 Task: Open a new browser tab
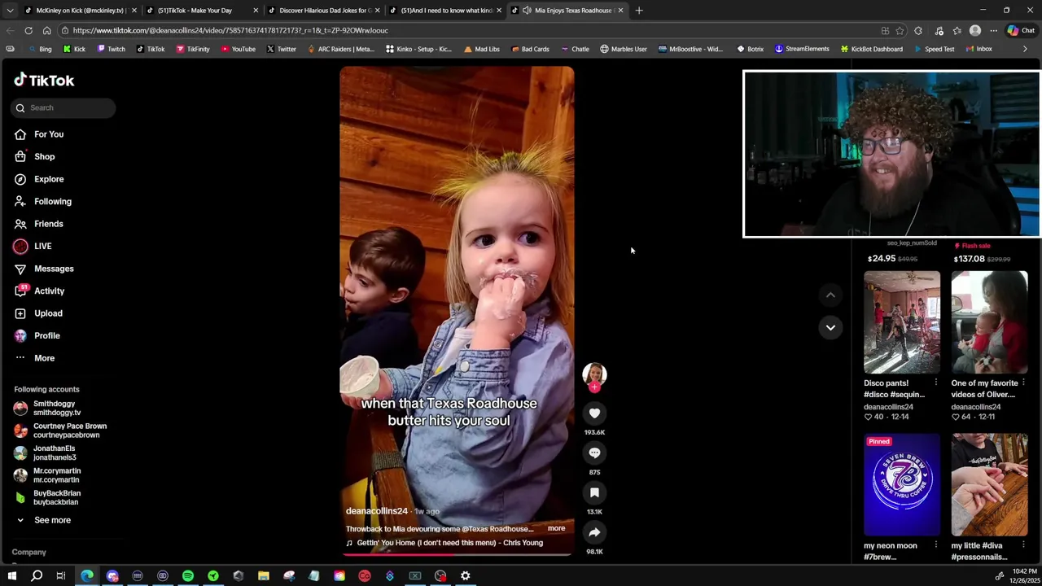[x=639, y=11]
